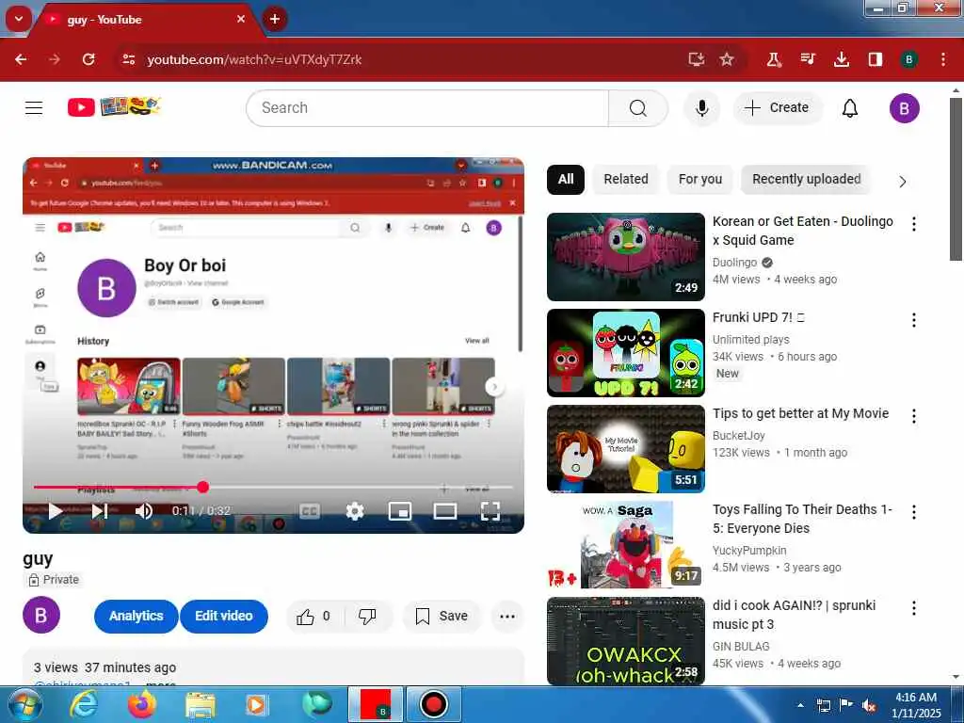The width and height of the screenshot is (964, 723).
Task: Skip to the next video
Action: coord(100,511)
